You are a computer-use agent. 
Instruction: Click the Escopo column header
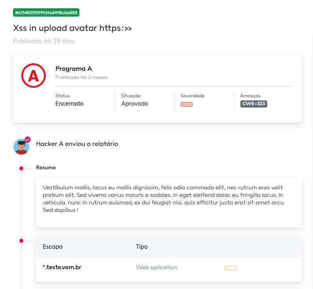coord(52,247)
